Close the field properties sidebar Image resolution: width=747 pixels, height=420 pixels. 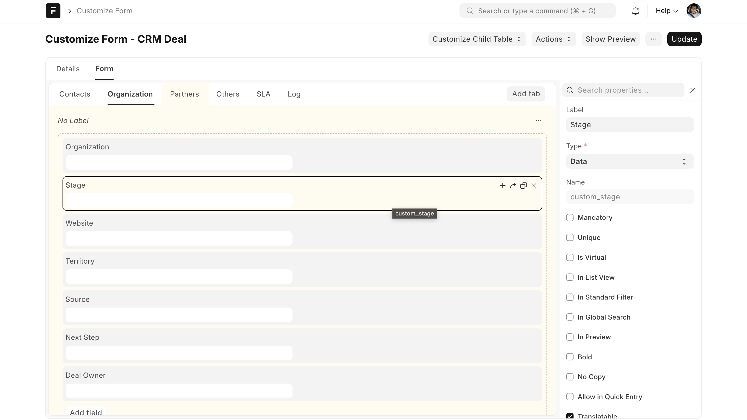pyautogui.click(x=693, y=90)
